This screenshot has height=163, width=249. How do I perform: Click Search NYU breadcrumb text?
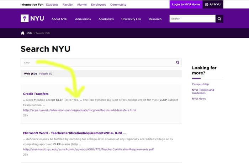pos(43,33)
